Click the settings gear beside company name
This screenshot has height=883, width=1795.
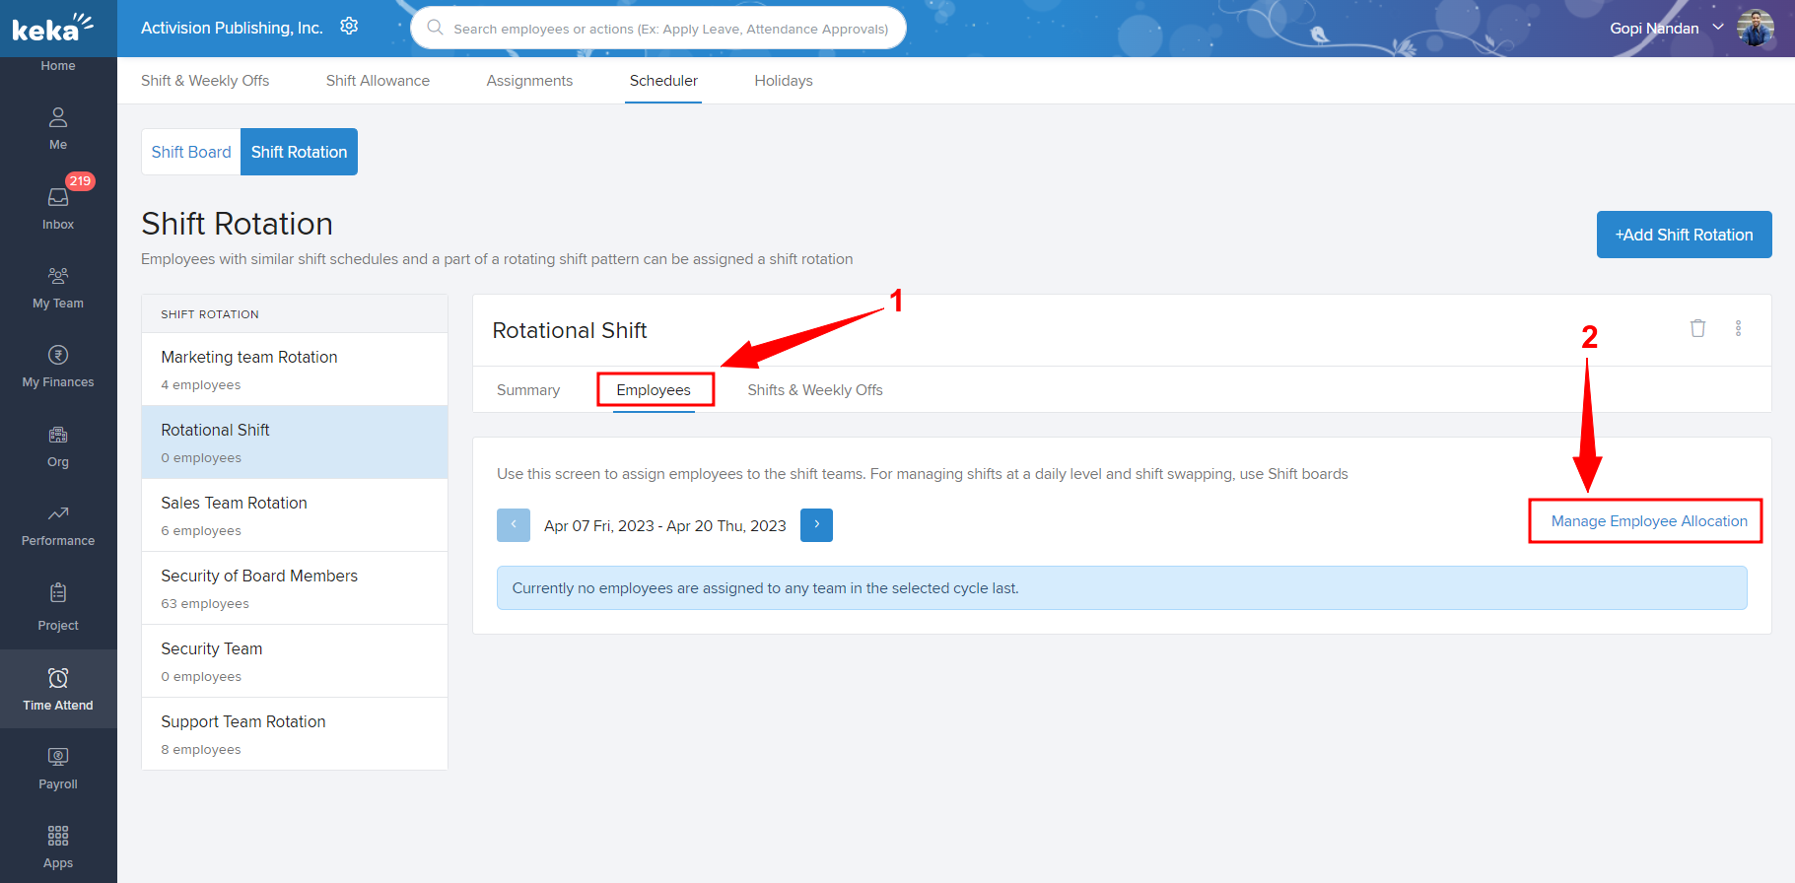pyautogui.click(x=349, y=27)
